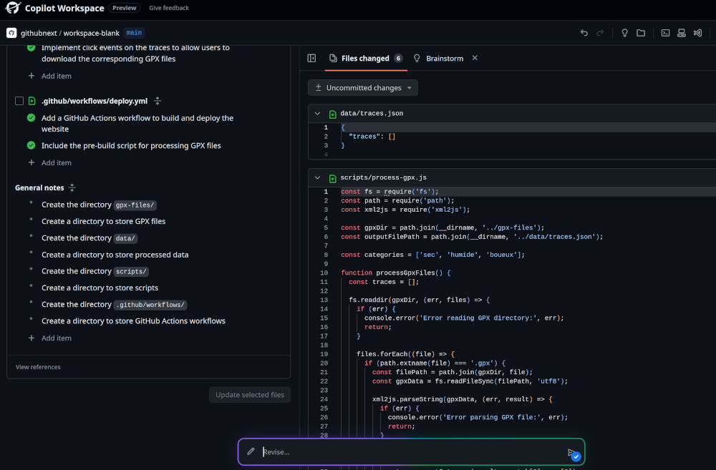This screenshot has width=716, height=470.
Task: Click the send icon in Revise box
Action: point(573,453)
